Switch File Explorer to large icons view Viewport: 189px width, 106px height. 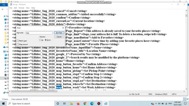[x=188, y=99]
